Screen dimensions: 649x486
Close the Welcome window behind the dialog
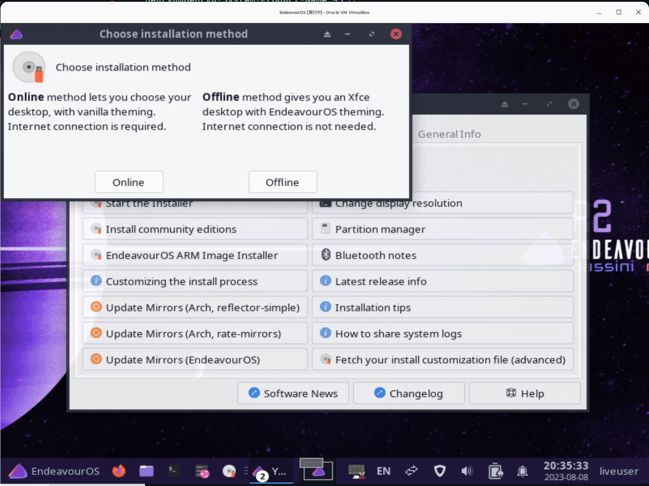[573, 104]
